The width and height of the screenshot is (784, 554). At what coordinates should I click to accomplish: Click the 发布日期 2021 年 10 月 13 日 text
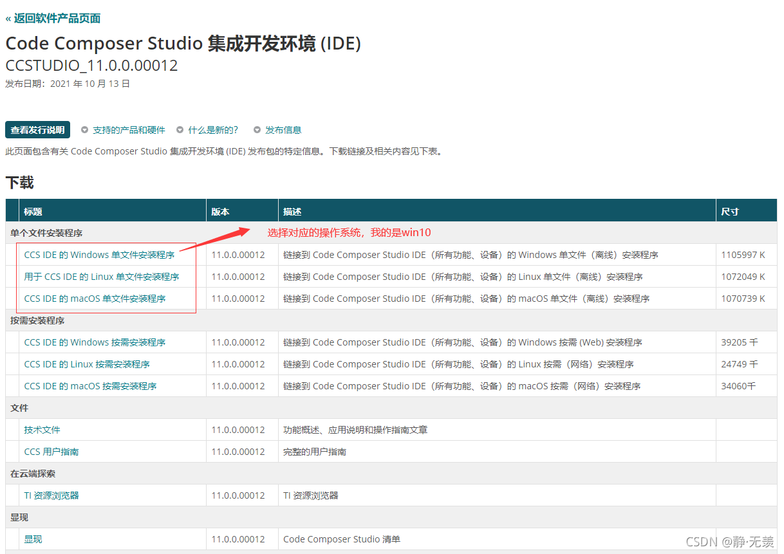click(x=68, y=84)
